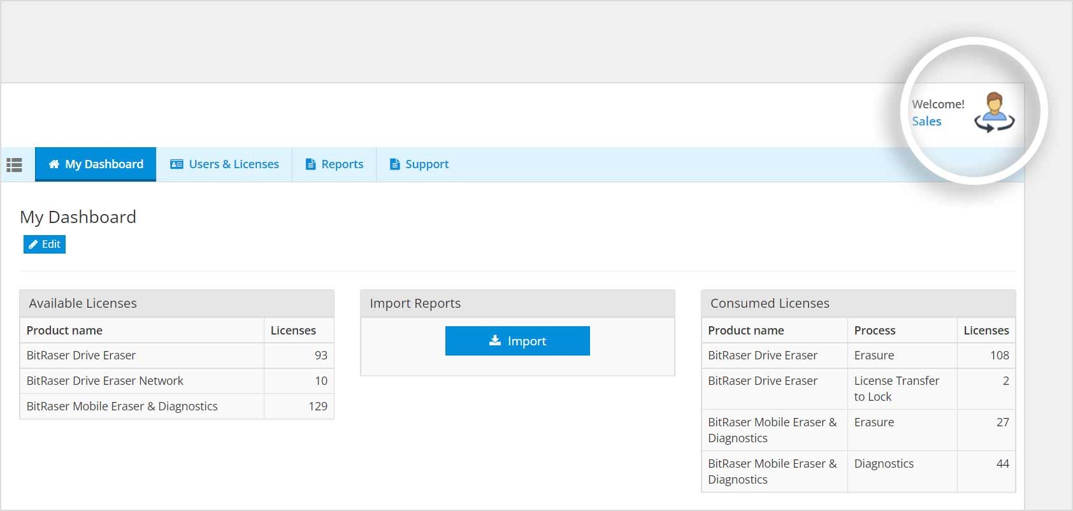Click the Welcome! greeting text
The width and height of the screenshot is (1073, 511).
[938, 104]
